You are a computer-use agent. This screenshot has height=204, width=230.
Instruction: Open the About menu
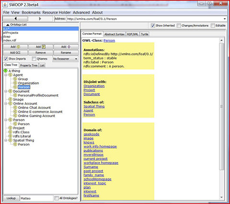pyautogui.click(x=97, y=12)
